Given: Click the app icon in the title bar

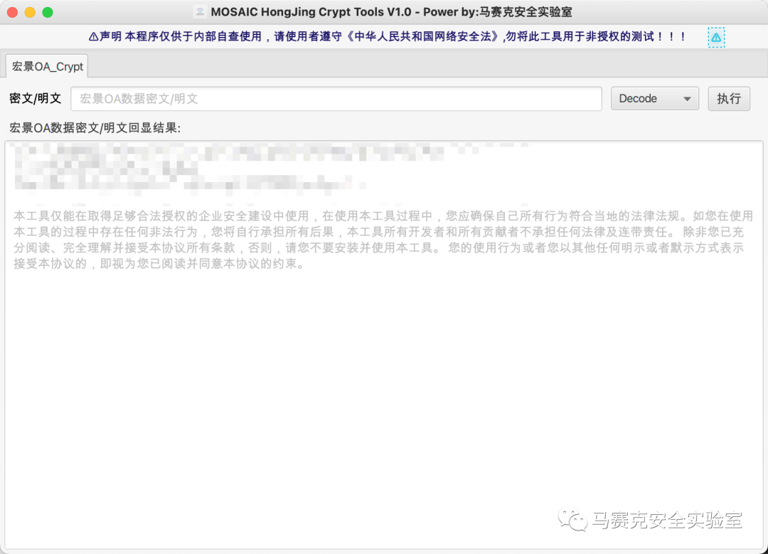Looking at the screenshot, I should (200, 12).
